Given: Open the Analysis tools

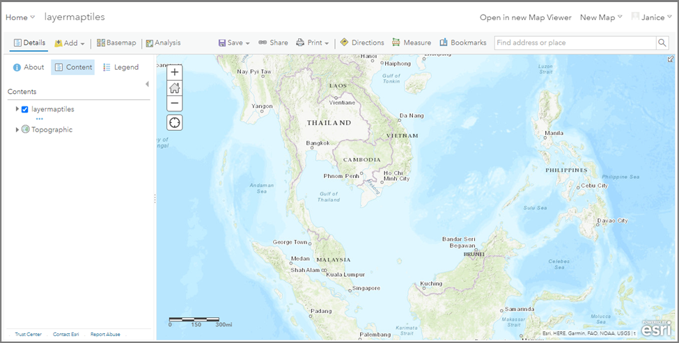Looking at the screenshot, I should click(163, 43).
